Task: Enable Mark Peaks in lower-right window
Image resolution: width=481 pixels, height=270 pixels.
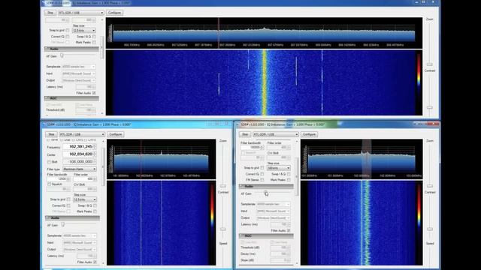Action: click(289, 180)
